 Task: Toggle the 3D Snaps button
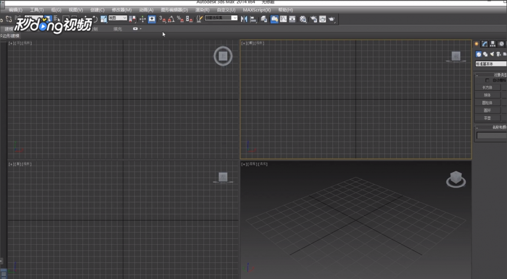162,19
